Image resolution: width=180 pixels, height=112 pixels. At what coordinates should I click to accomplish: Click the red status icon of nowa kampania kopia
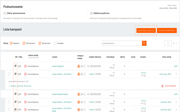25,94
